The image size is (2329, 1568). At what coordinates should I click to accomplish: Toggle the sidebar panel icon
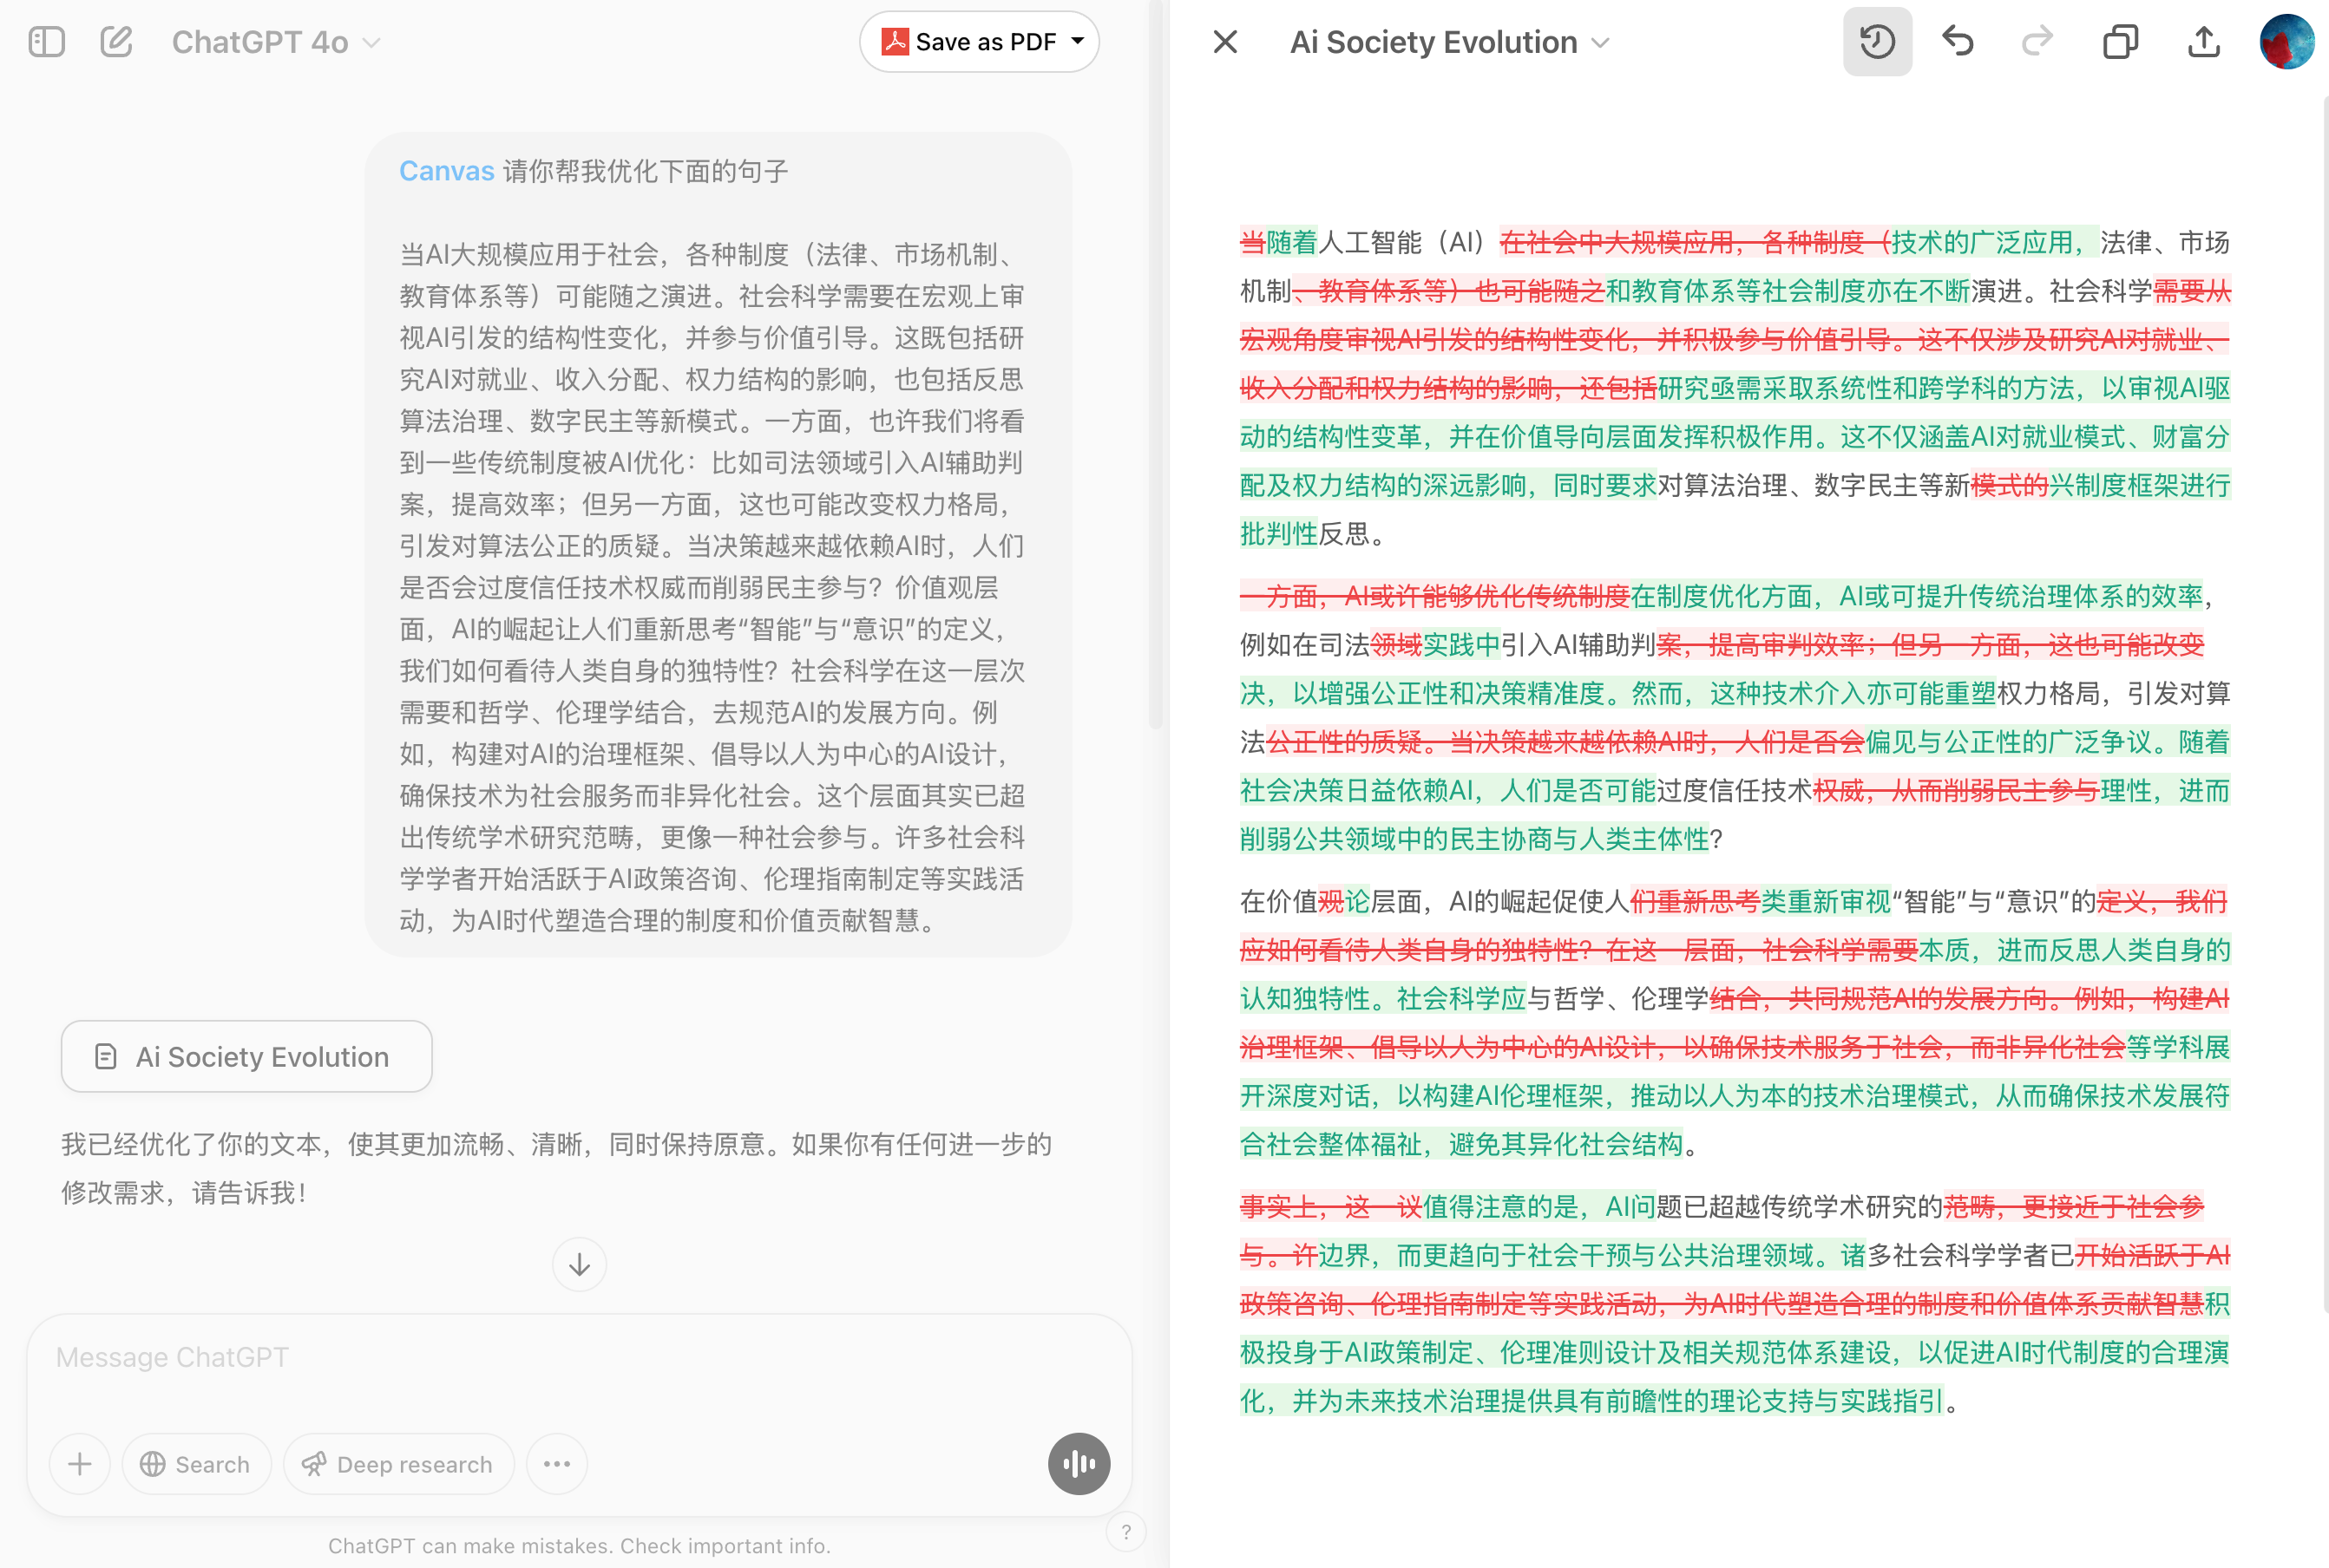click(46, 42)
